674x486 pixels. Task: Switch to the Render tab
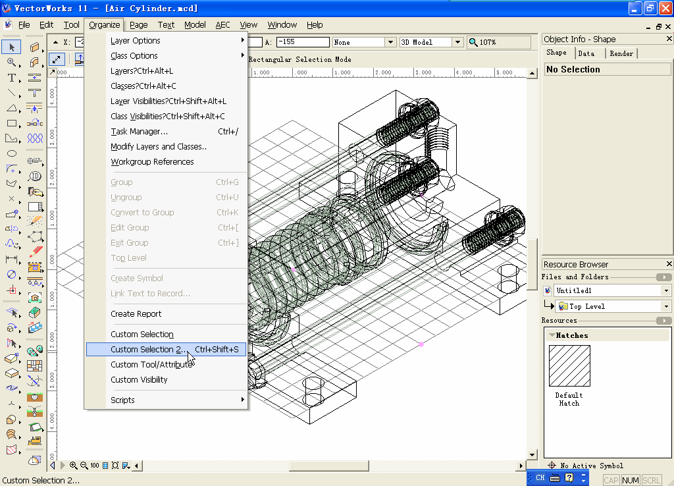click(621, 53)
